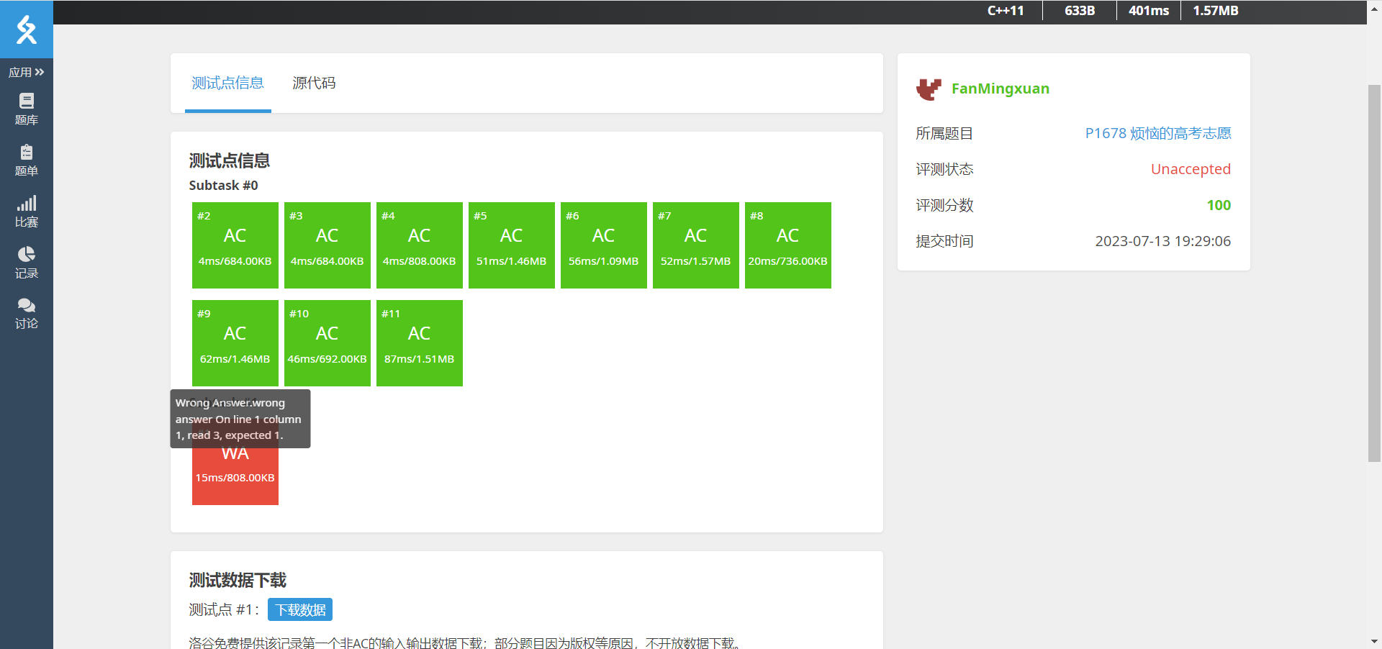Expand the 应用 sidebar menu
Screen dimensions: 1382x649
click(x=27, y=72)
